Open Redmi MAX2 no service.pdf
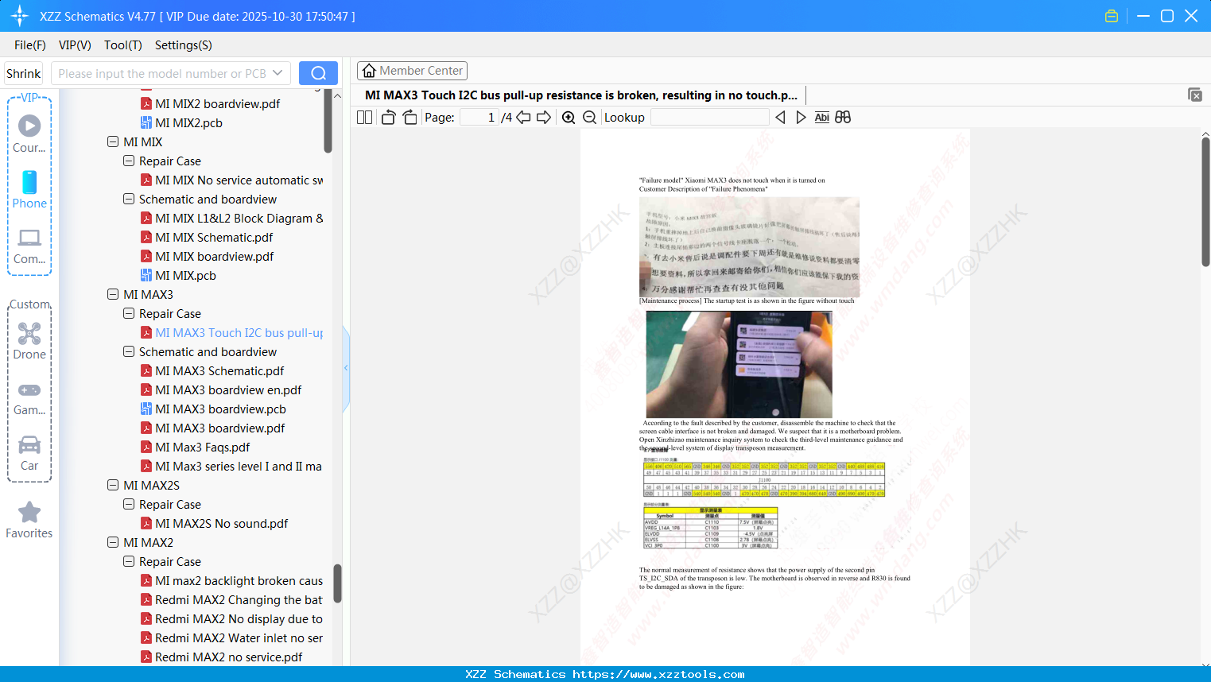Image resolution: width=1211 pixels, height=682 pixels. pyautogui.click(x=228, y=657)
